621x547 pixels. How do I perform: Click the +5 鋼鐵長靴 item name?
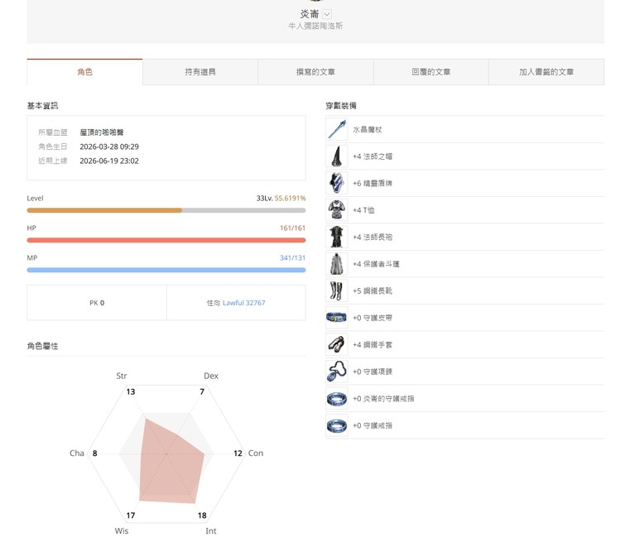pyautogui.click(x=373, y=291)
